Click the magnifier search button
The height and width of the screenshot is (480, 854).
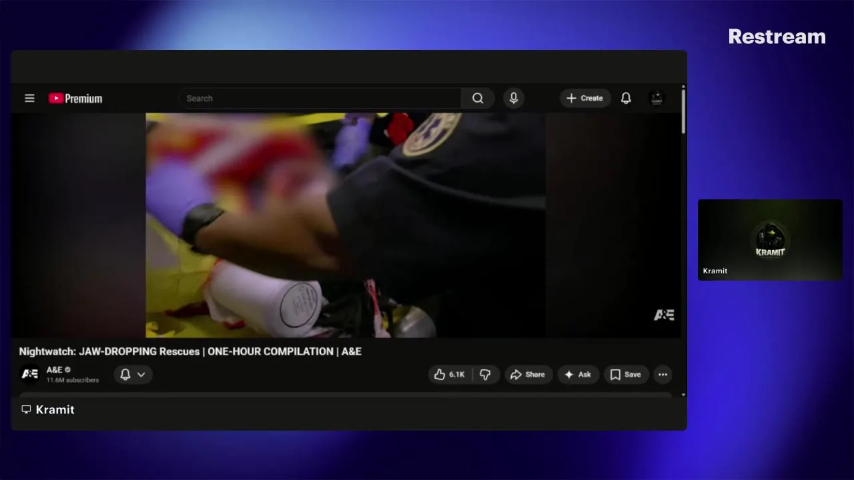(478, 98)
